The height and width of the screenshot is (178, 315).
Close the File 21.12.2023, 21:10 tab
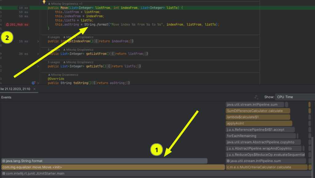pos(34,89)
